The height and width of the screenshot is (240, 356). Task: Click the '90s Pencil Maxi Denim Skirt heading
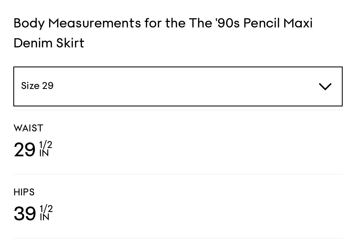(163, 33)
